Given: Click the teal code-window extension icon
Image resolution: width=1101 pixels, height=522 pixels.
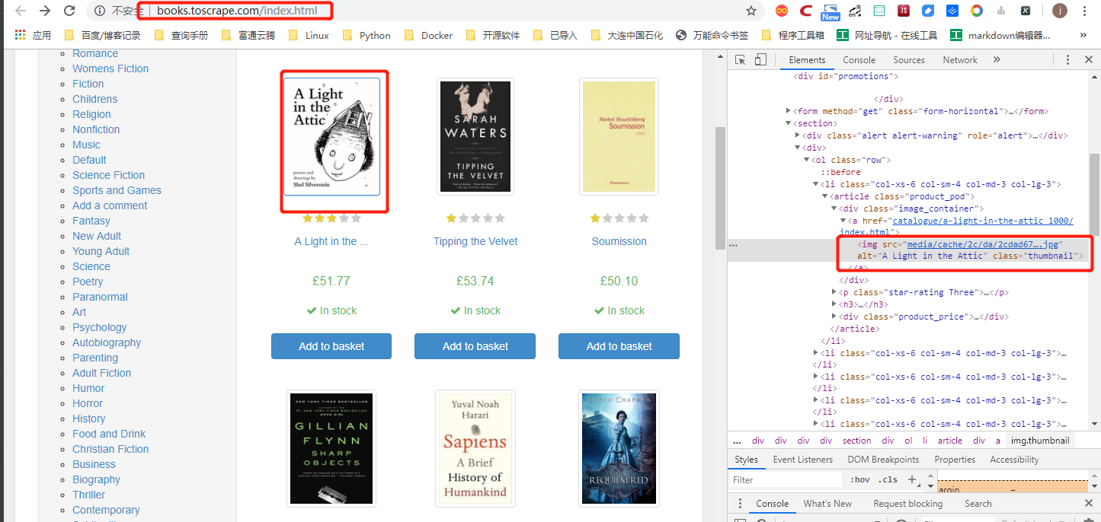Looking at the screenshot, I should [879, 11].
